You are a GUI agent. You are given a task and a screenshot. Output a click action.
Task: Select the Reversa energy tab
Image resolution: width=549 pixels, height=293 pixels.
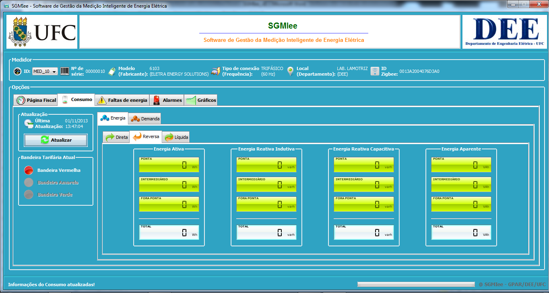(x=146, y=137)
